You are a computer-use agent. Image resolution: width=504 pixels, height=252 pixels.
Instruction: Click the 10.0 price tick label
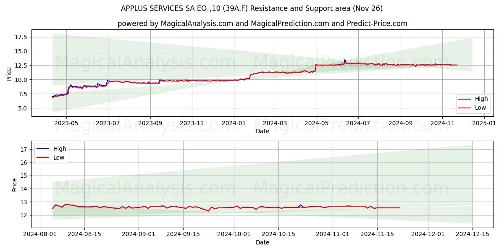click(x=21, y=80)
